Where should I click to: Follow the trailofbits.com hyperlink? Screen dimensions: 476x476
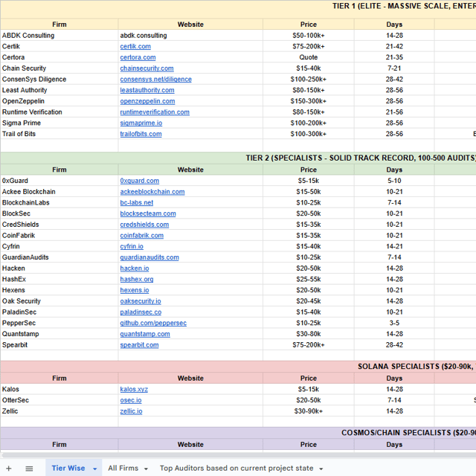(x=141, y=134)
